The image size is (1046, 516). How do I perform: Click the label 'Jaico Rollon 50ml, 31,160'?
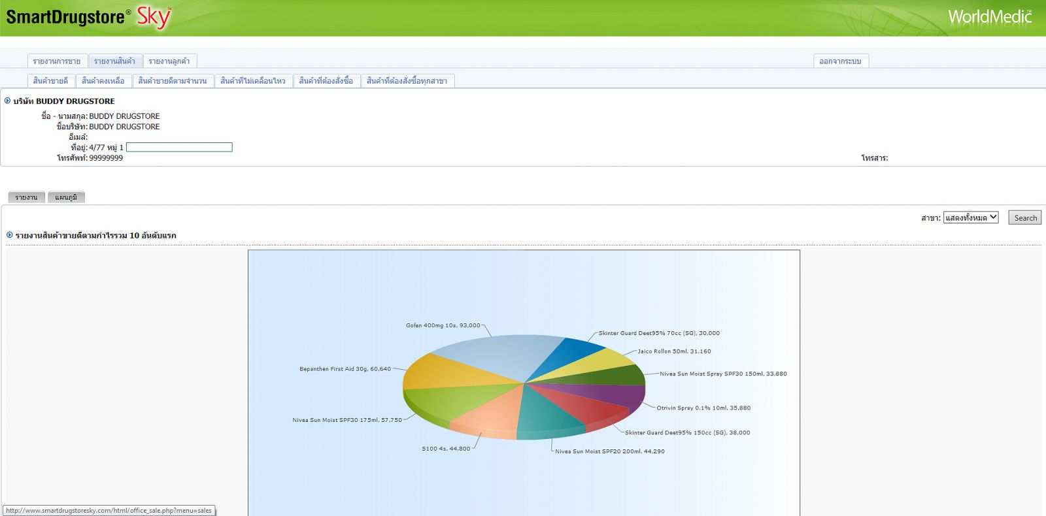[675, 351]
